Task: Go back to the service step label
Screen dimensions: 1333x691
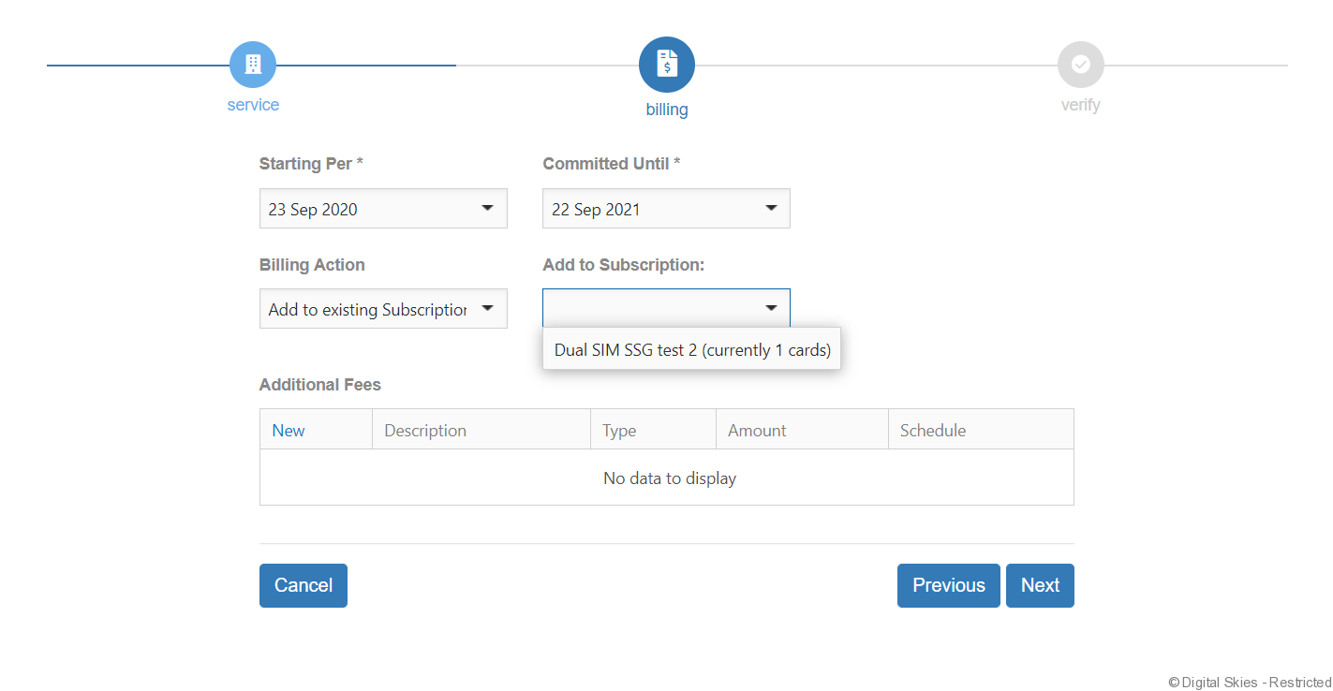Action: click(253, 105)
